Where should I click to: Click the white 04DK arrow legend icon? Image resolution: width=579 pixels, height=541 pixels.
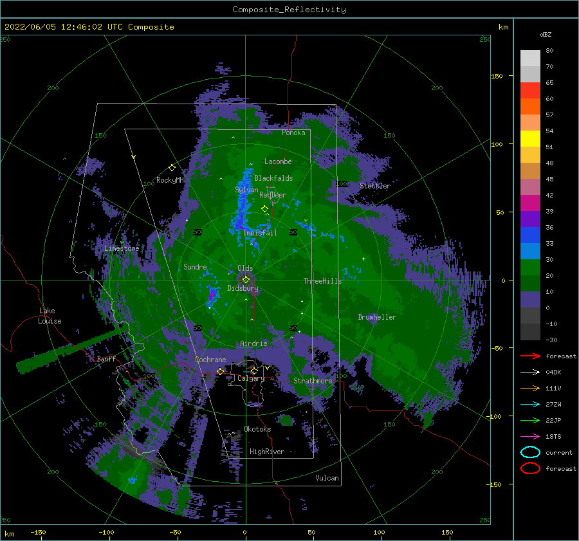[530, 372]
